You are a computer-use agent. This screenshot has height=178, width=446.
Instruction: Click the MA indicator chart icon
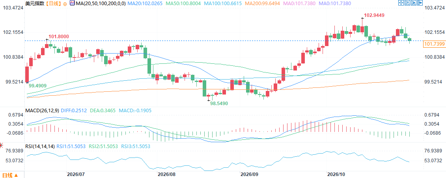[72, 3]
